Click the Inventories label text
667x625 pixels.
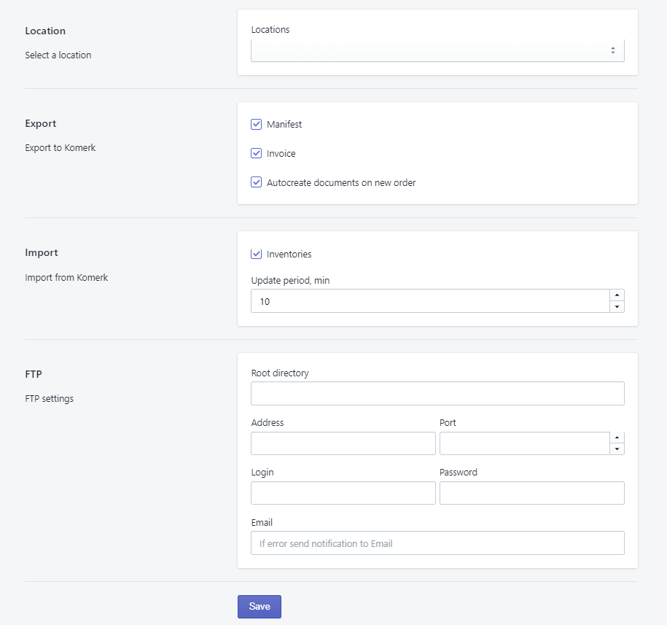point(289,255)
